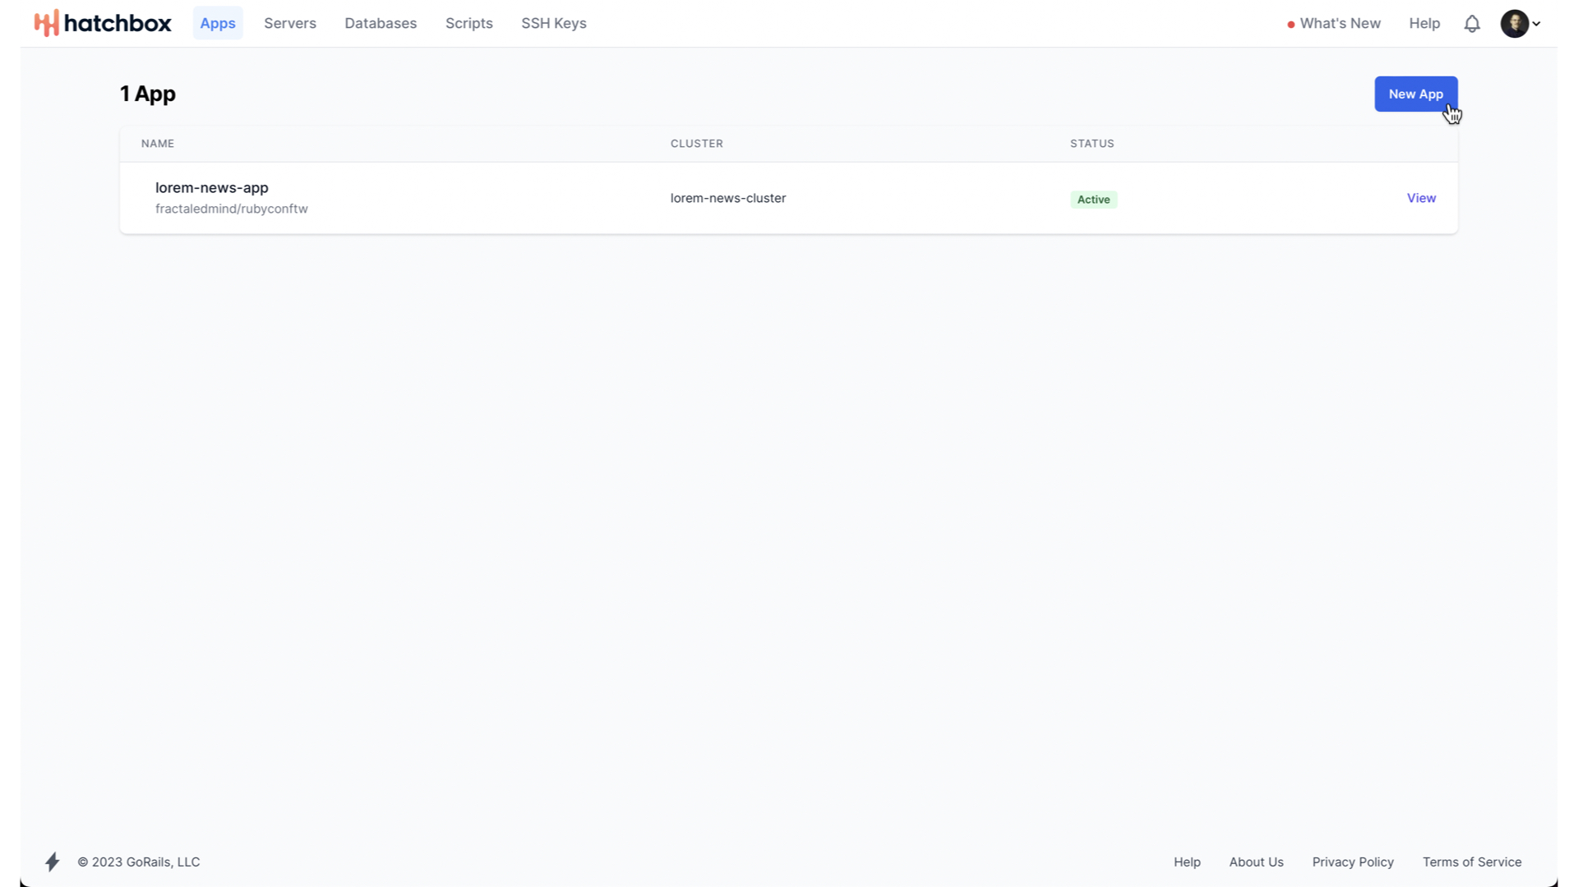The height and width of the screenshot is (887, 1578).
Task: Open the About Us page
Action: point(1256,862)
